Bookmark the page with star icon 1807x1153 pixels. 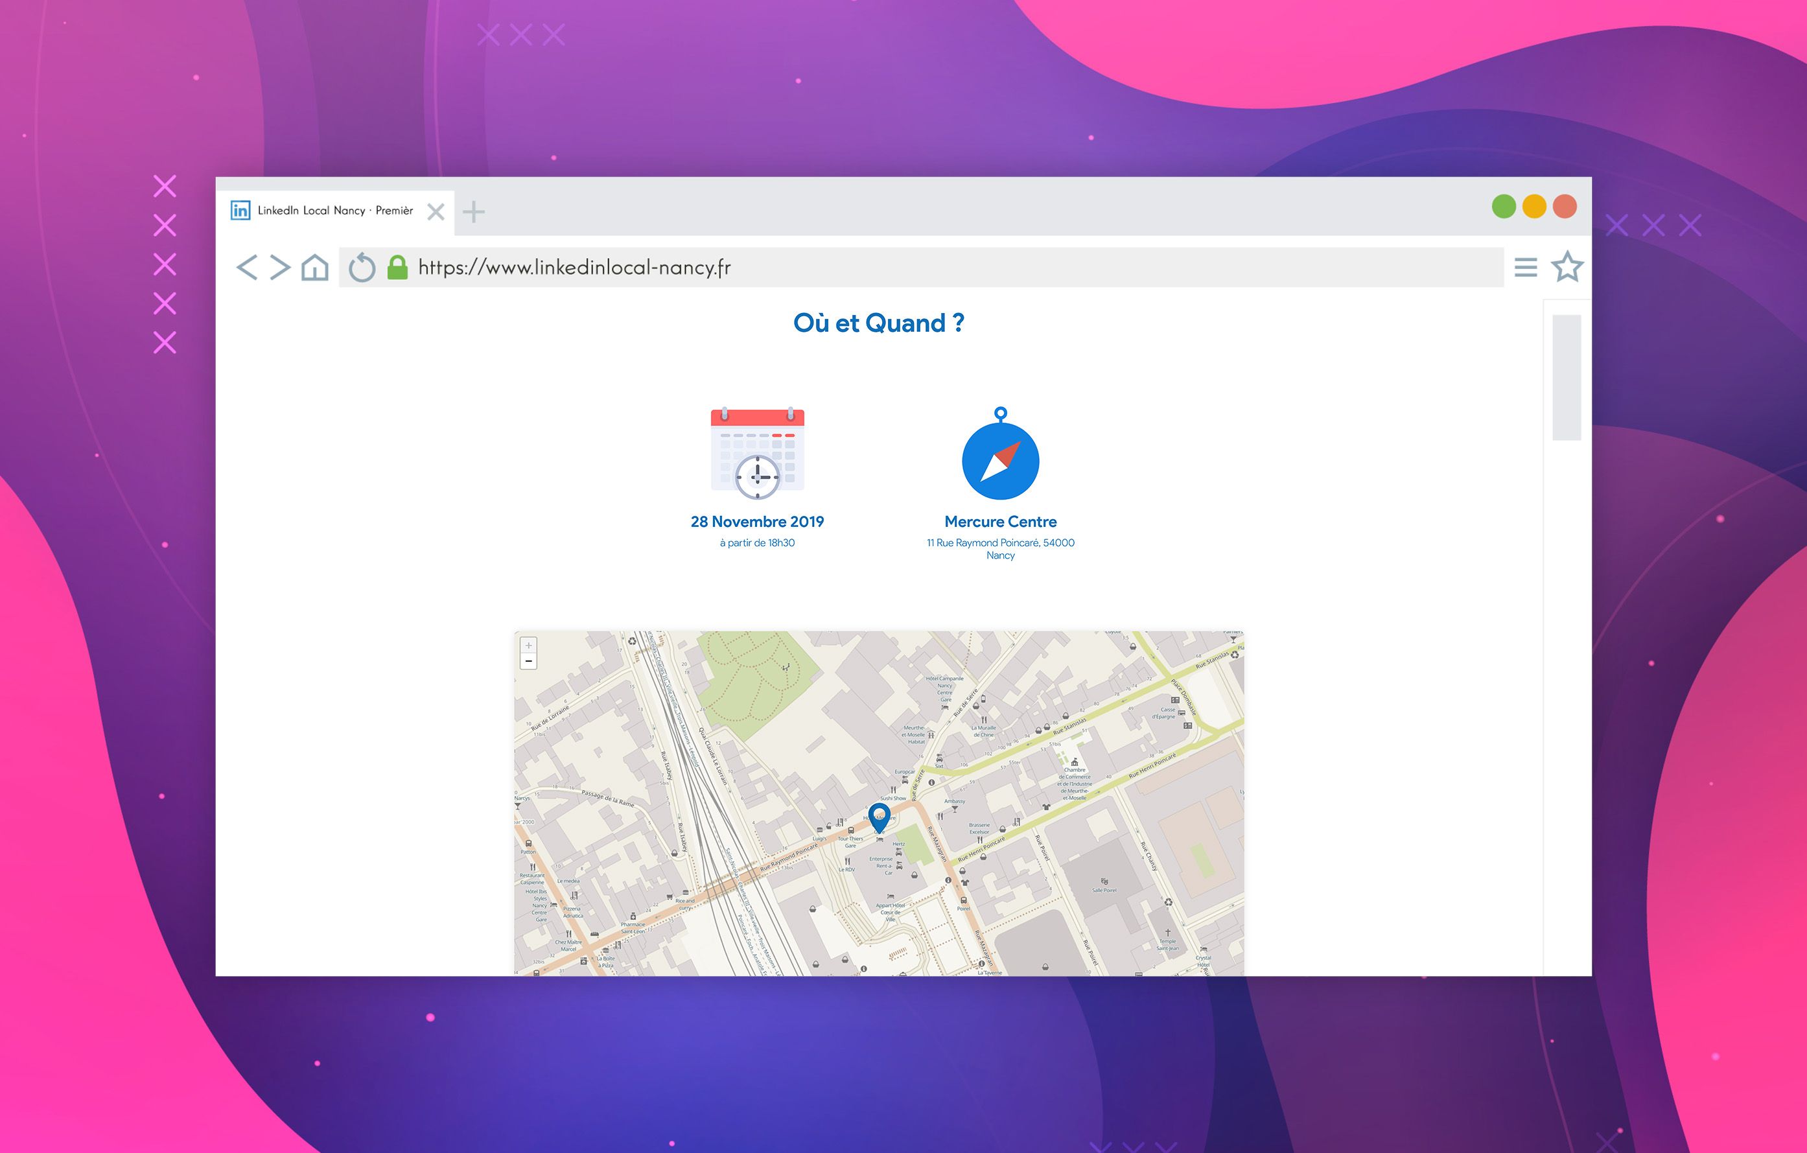click(1567, 266)
